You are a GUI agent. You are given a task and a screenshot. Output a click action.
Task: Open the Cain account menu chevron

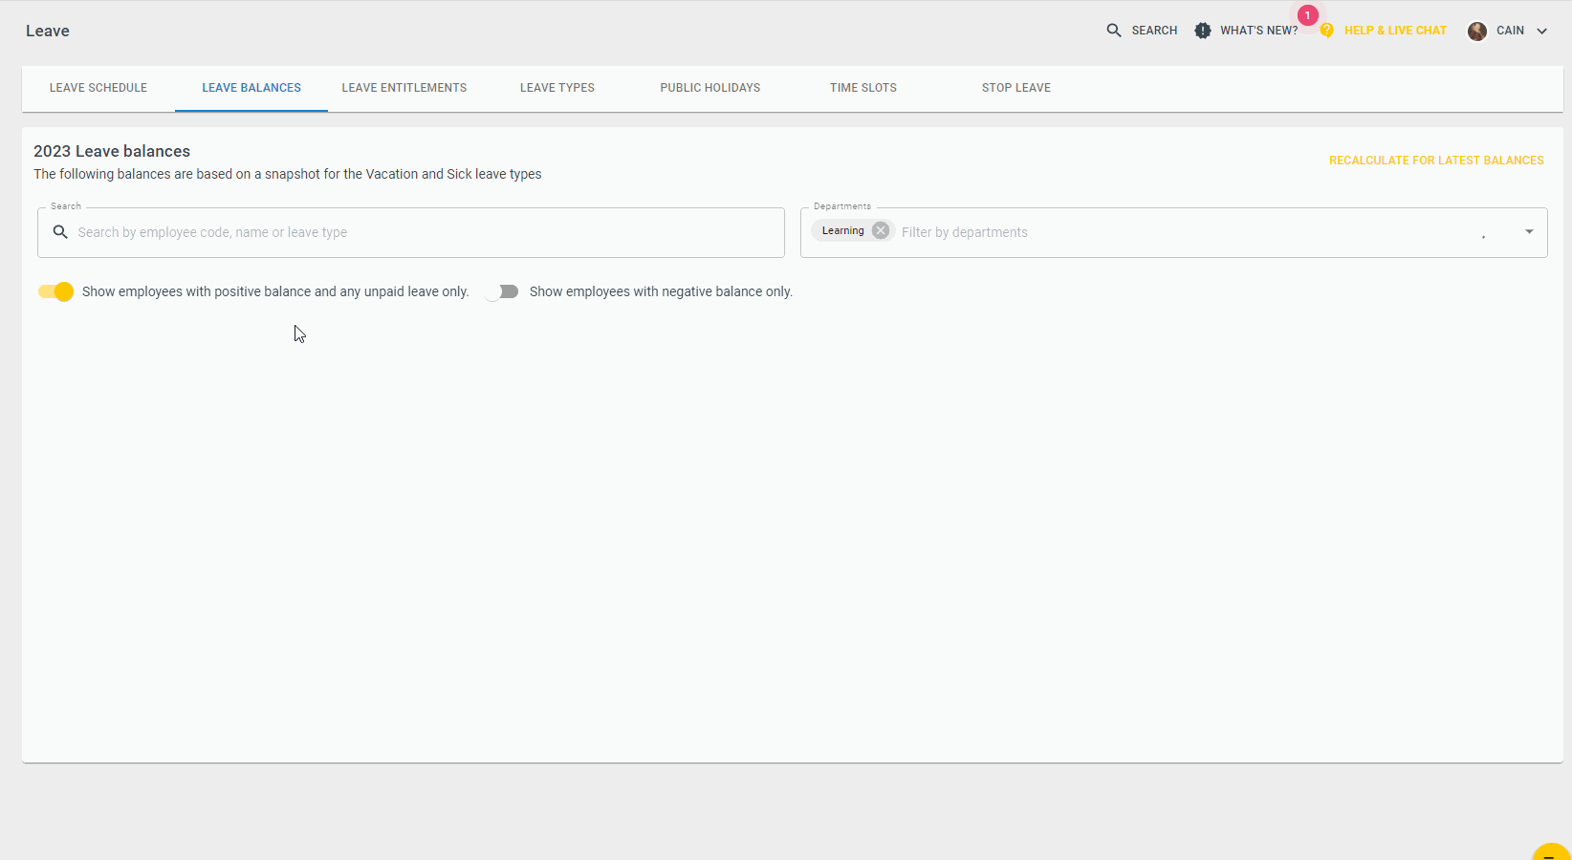pos(1541,31)
